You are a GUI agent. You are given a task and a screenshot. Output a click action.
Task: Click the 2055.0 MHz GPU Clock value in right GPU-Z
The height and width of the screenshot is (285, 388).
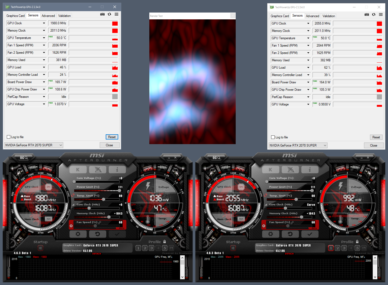pyautogui.click(x=322, y=23)
